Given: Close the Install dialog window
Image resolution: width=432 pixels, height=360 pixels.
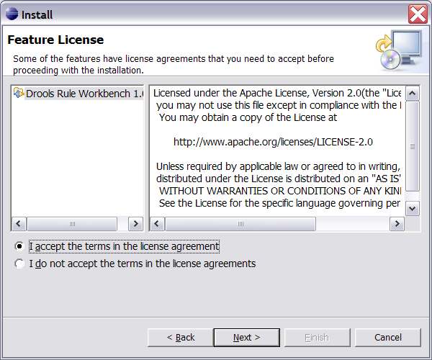Looking at the screenshot, I should tap(418, 14).
